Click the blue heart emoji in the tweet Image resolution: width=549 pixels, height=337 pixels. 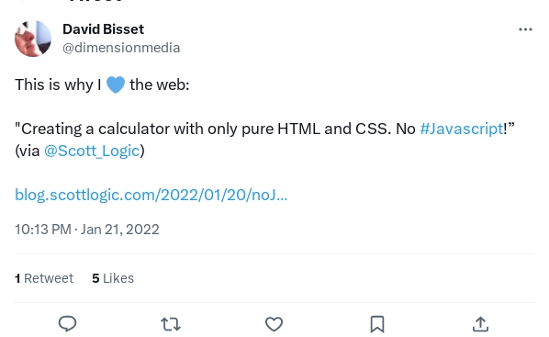coord(115,84)
